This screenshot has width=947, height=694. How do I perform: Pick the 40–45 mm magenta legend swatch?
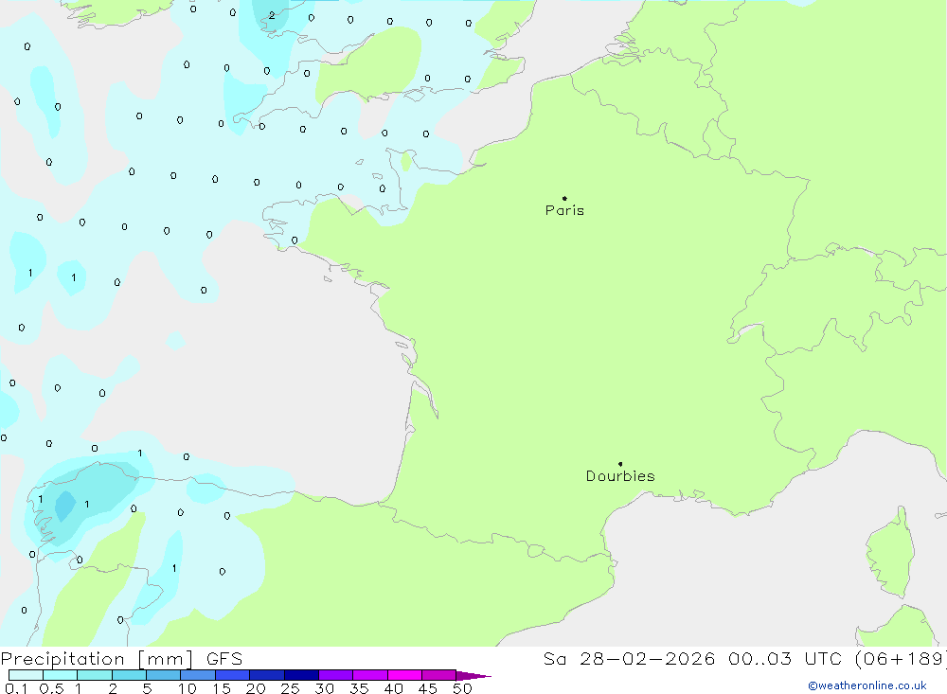(404, 675)
